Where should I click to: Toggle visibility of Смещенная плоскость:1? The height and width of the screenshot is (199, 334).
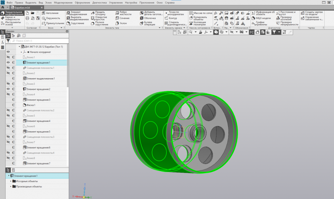click(x=8, y=68)
